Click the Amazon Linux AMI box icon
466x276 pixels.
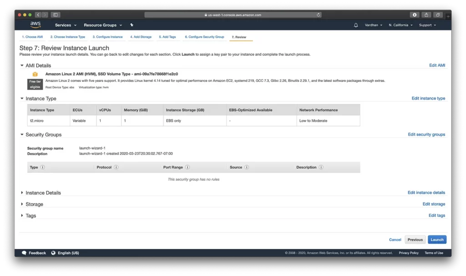[x=35, y=74]
